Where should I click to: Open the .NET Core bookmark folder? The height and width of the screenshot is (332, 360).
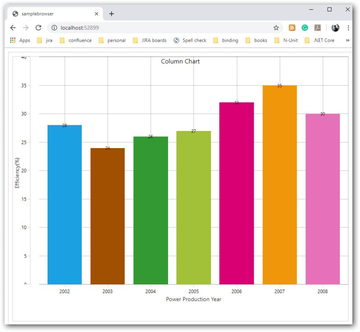(x=319, y=40)
